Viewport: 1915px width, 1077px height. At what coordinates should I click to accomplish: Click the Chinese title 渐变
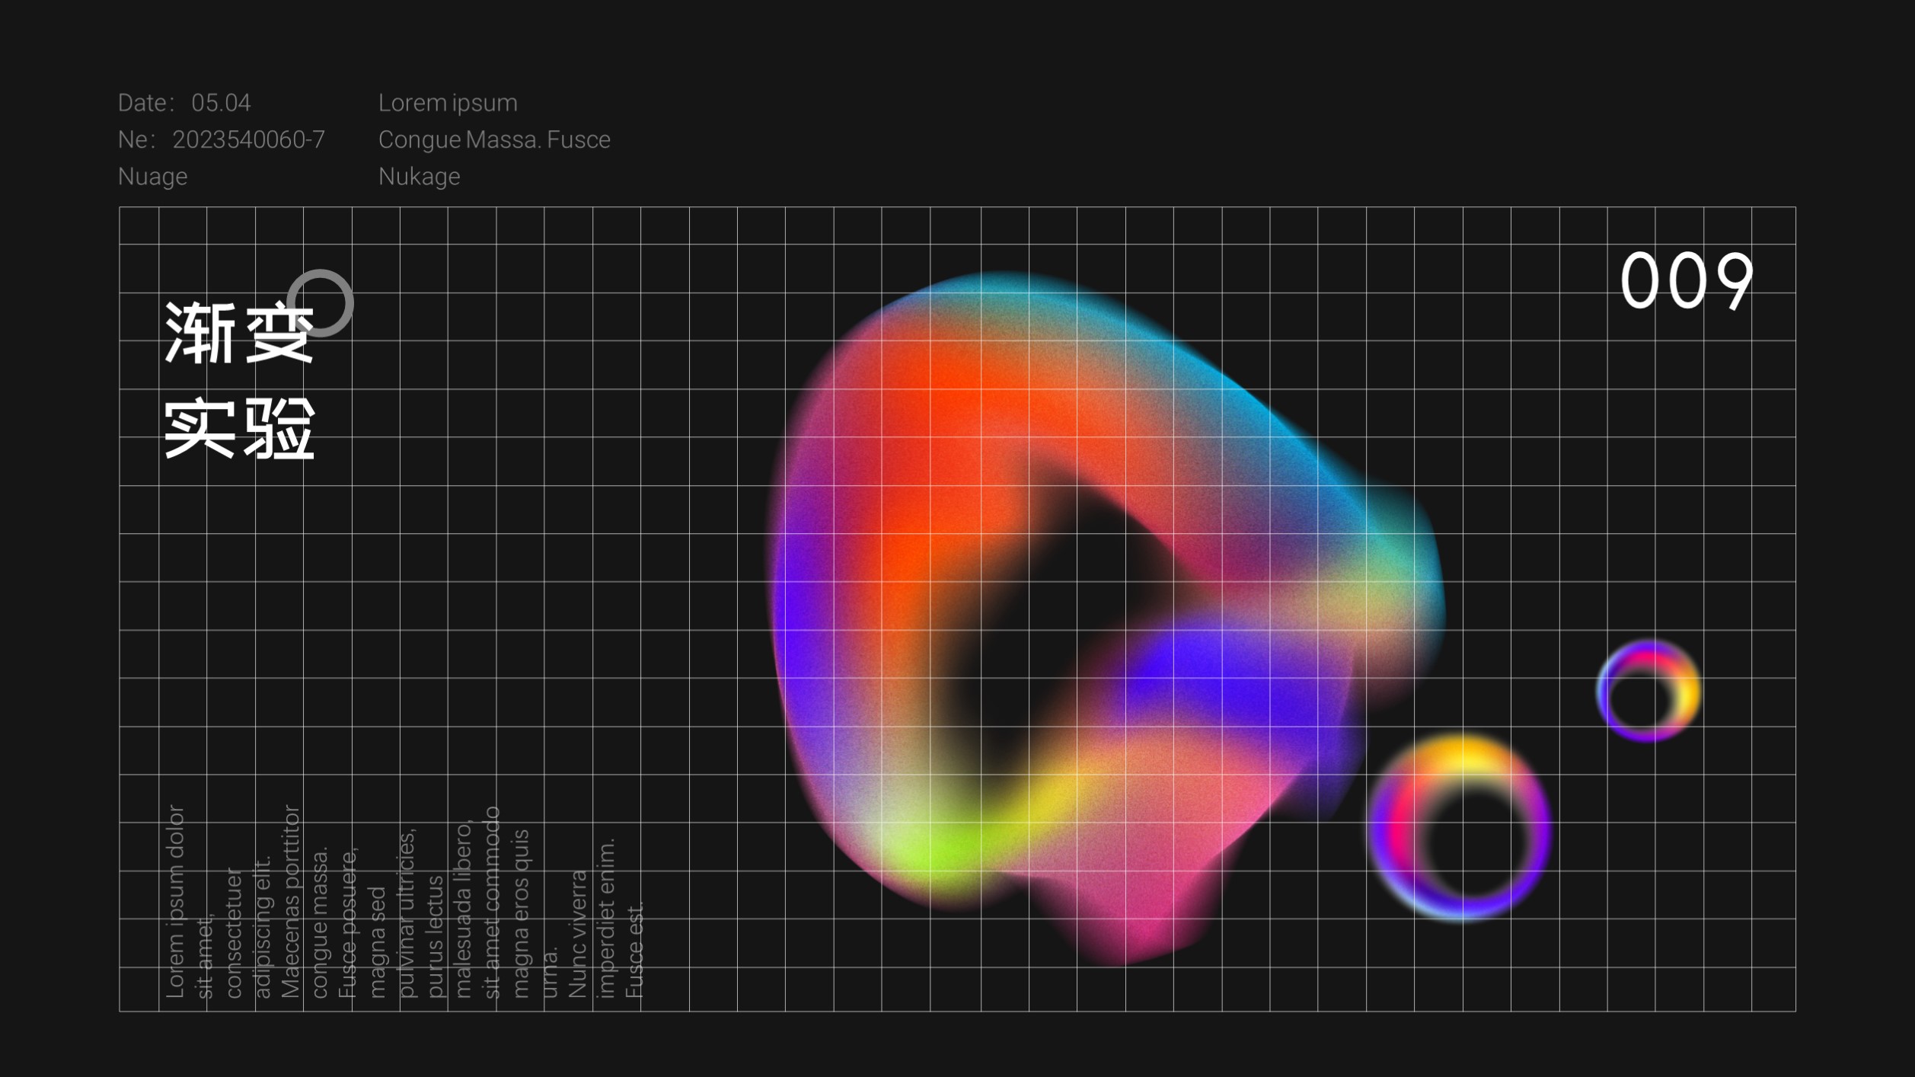pyautogui.click(x=238, y=333)
